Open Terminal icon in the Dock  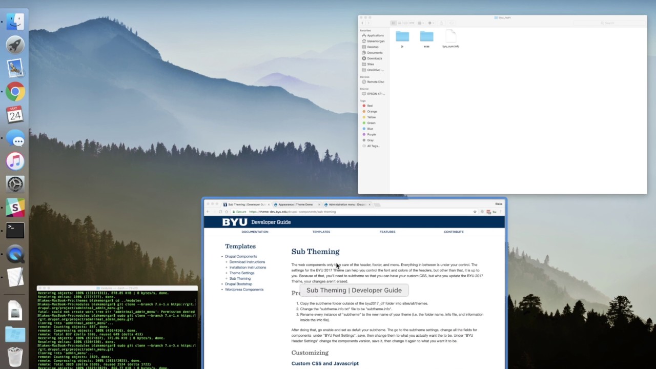point(15,231)
